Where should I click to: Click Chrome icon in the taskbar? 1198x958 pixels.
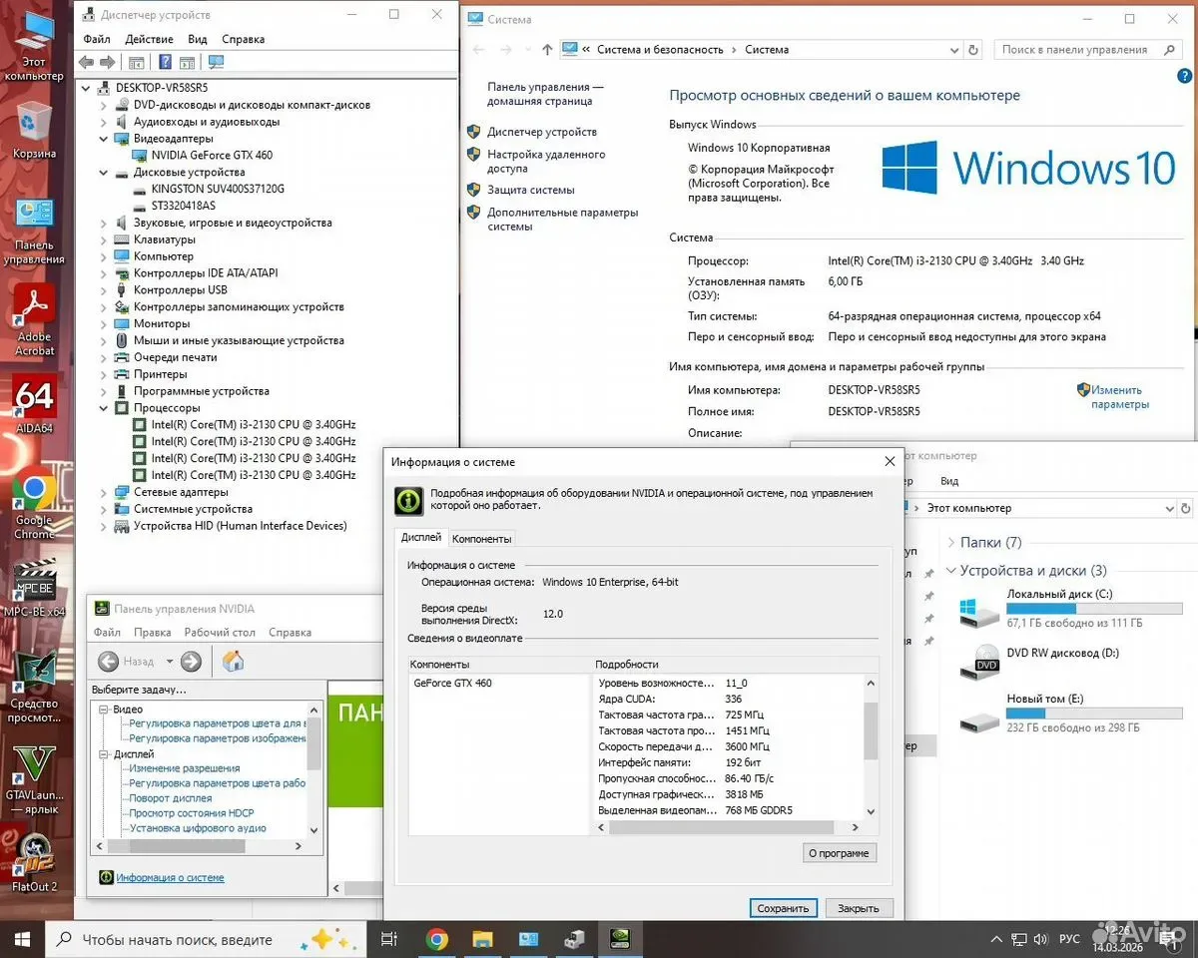click(x=436, y=939)
